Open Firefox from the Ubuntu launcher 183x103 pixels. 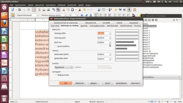[4, 23]
